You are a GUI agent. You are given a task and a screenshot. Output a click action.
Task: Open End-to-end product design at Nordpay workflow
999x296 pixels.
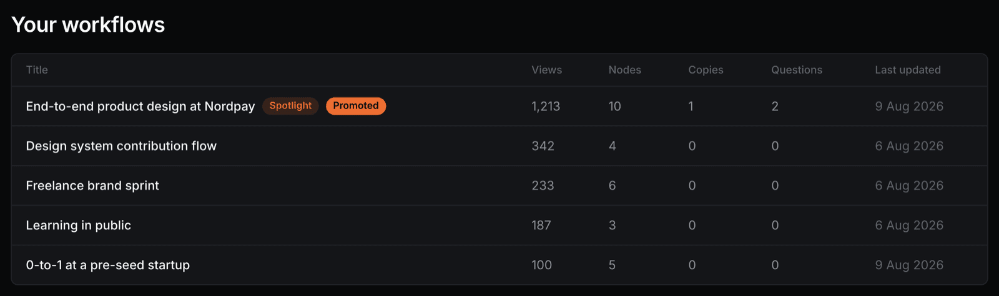(140, 107)
